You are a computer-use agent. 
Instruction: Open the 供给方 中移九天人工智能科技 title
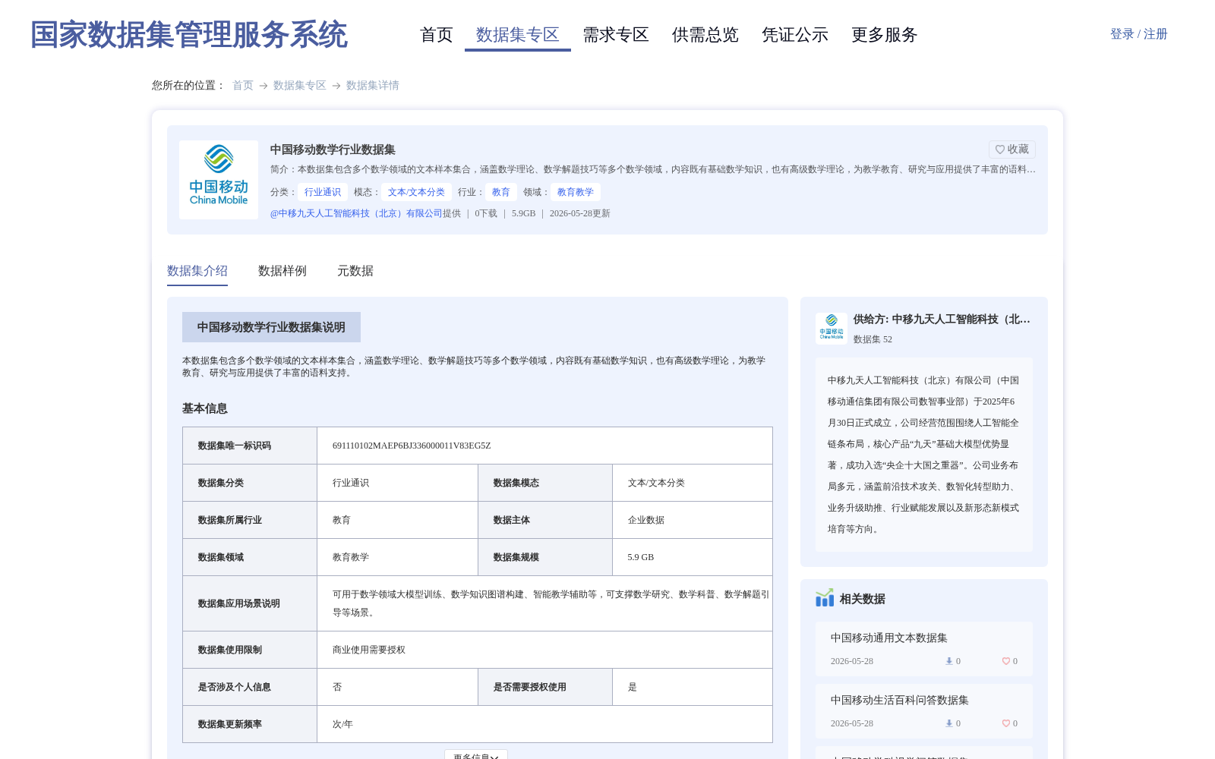coord(942,320)
